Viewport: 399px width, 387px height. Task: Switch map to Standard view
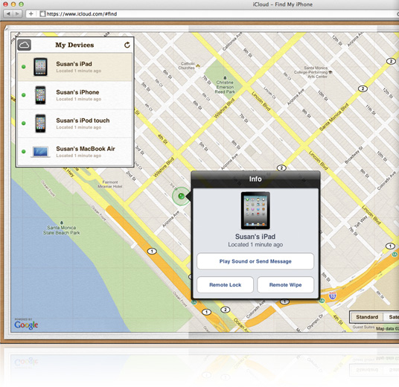coord(367,317)
